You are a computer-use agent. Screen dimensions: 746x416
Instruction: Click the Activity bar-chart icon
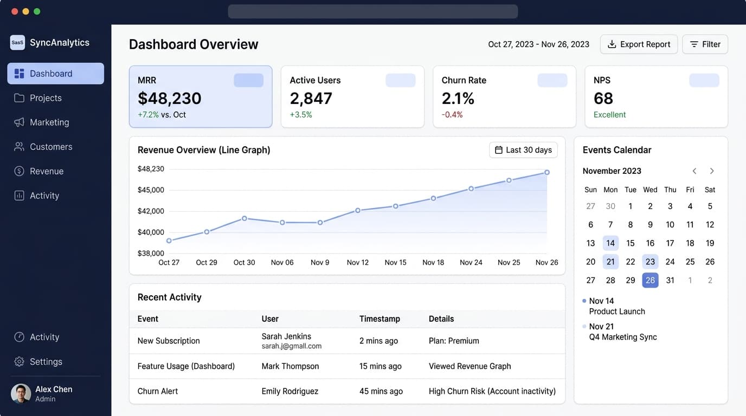19,196
